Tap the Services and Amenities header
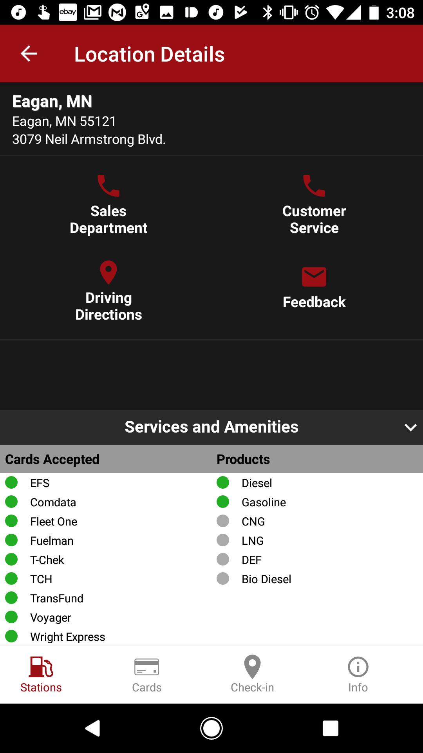Screen dimensions: 423x753 pyautogui.click(x=211, y=427)
